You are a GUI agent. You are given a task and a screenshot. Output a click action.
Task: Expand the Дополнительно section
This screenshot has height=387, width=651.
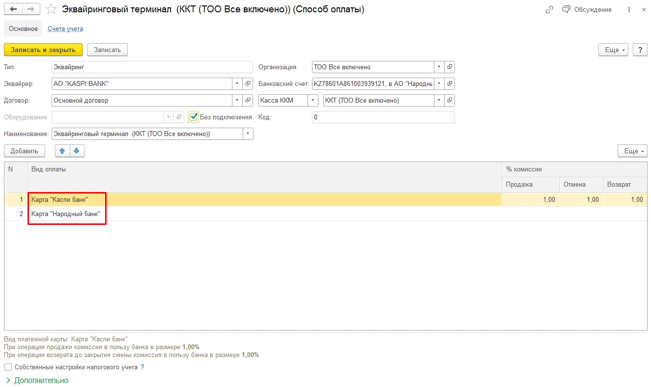(x=37, y=380)
